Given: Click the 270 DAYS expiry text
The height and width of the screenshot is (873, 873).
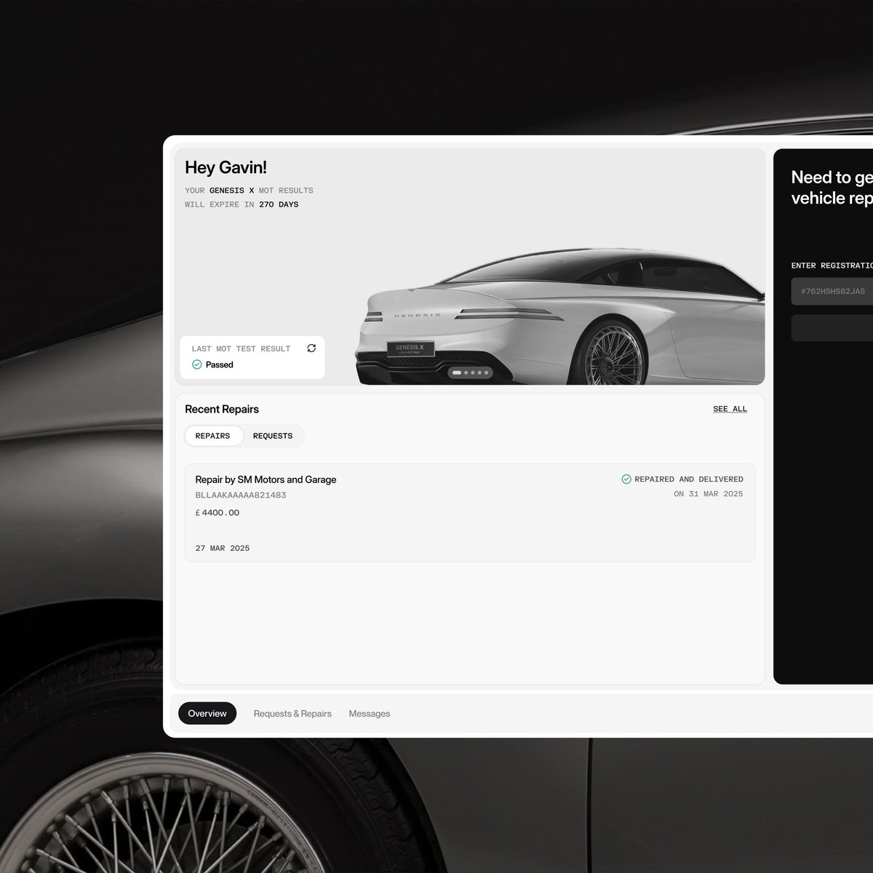Looking at the screenshot, I should 279,204.
